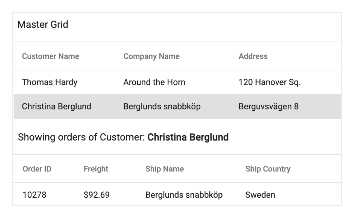Click Berglunds snabbköp ship name cell
This screenshot has height=218, width=354.
184,194
